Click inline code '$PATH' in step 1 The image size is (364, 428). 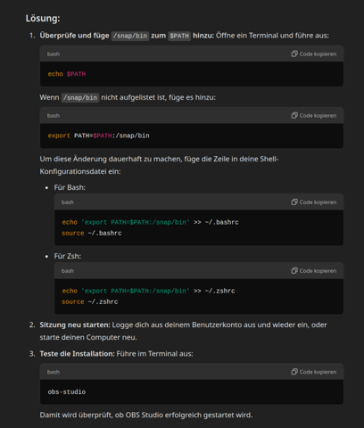(x=179, y=36)
